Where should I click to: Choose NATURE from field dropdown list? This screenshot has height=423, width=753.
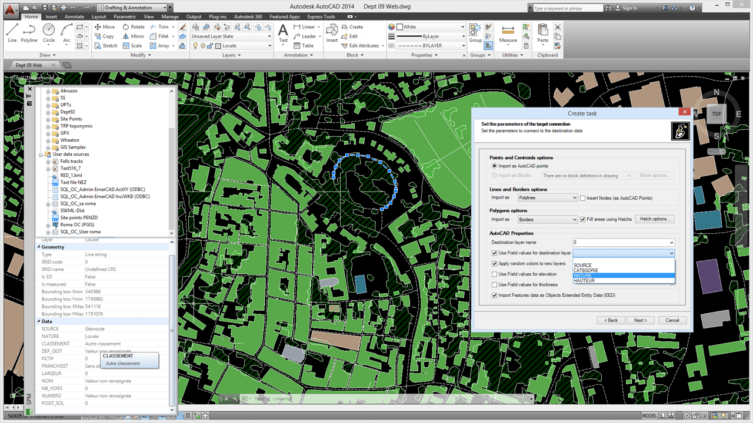pos(624,276)
